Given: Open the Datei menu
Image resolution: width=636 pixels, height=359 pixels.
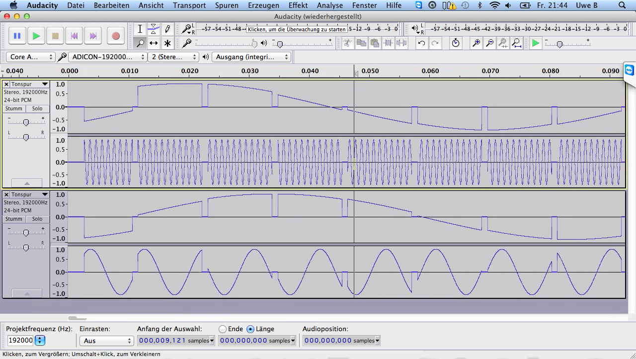Looking at the screenshot, I should click(x=76, y=5).
